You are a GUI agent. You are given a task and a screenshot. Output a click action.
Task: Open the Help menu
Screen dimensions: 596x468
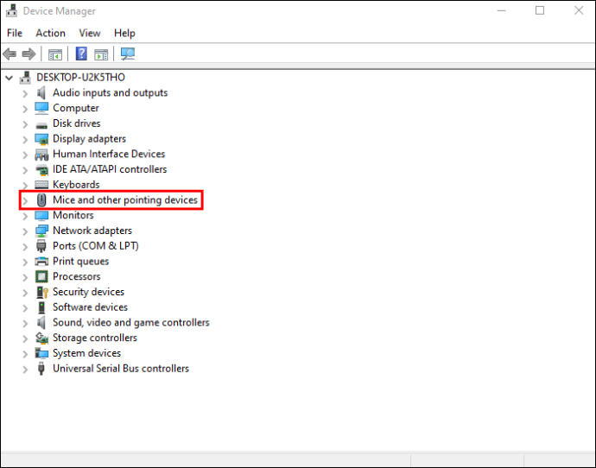pyautogui.click(x=124, y=33)
